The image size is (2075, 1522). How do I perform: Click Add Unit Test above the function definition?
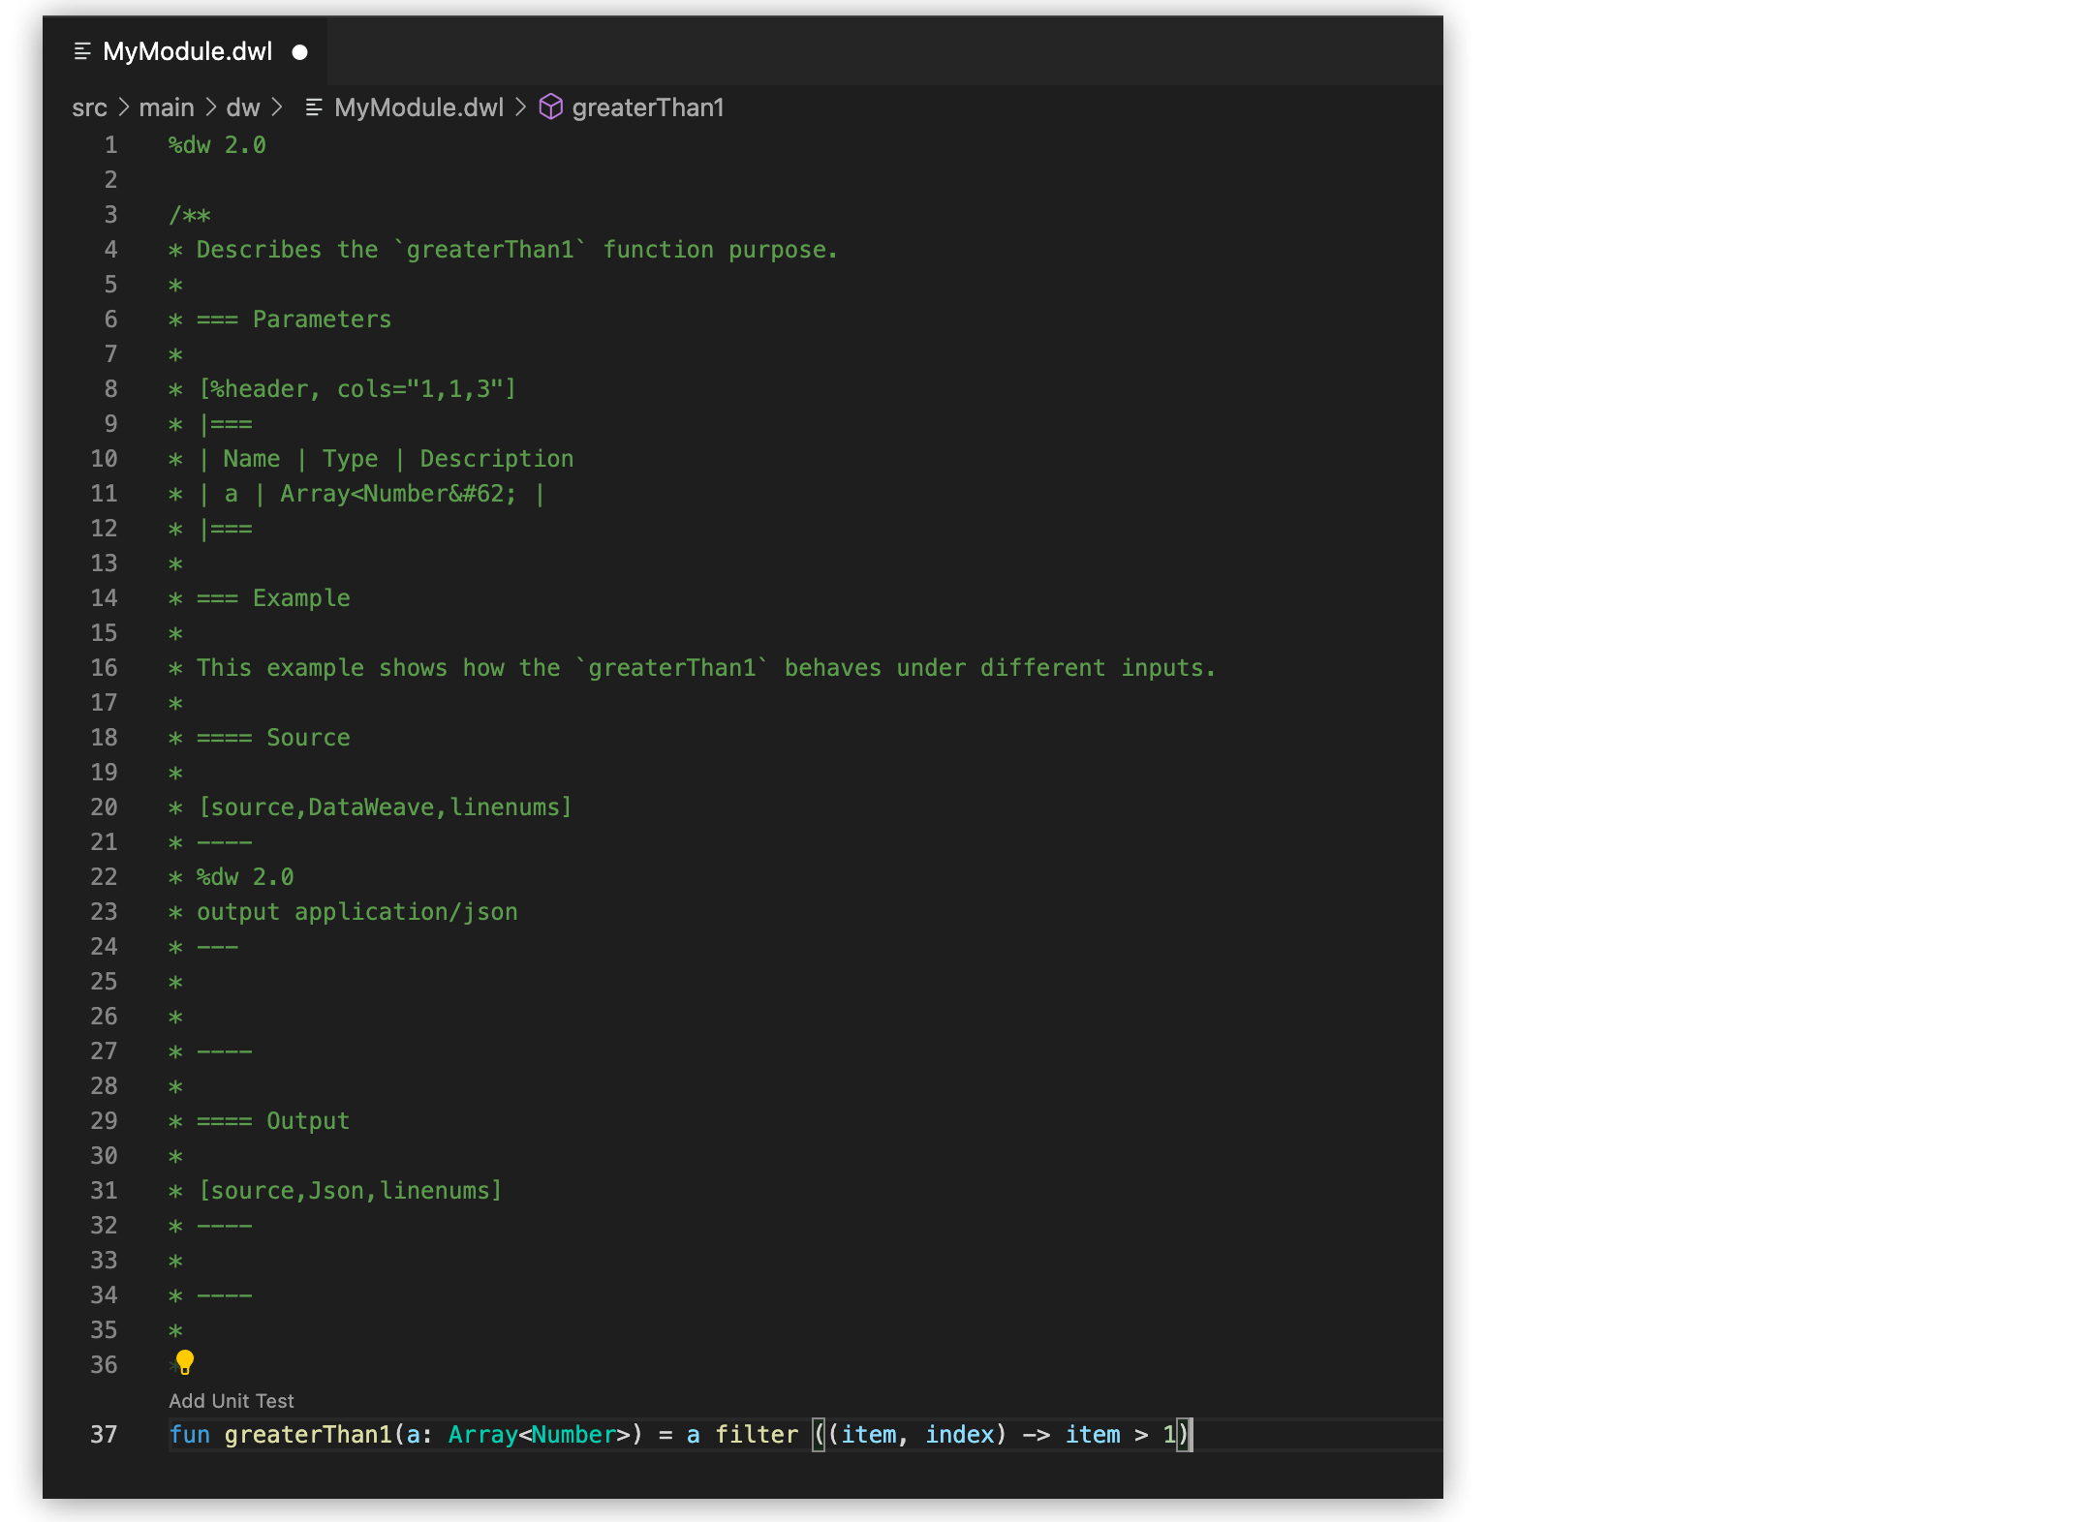click(231, 1401)
